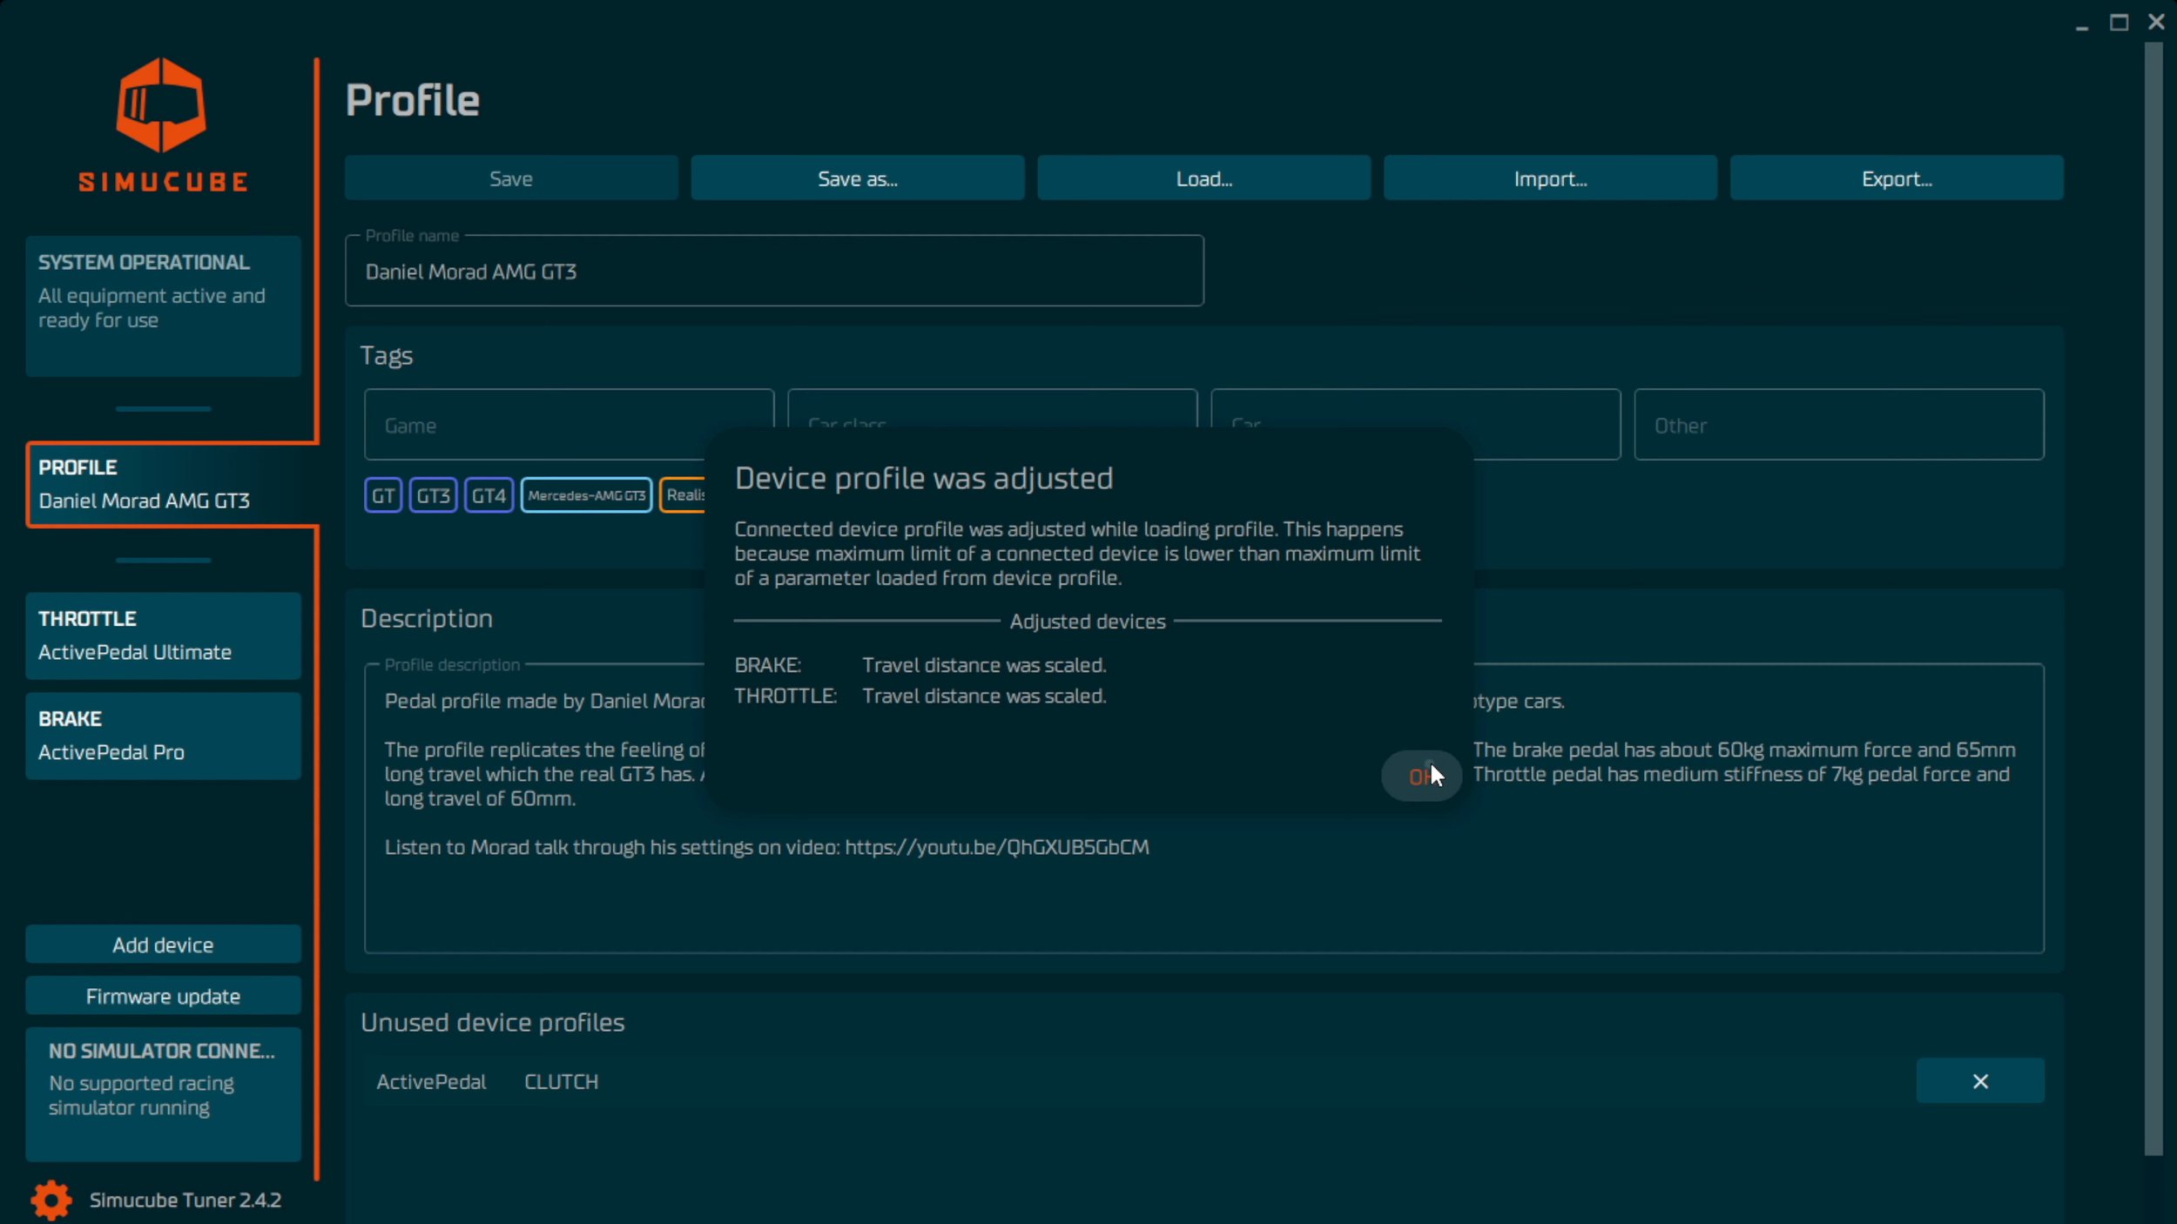Open settings via the orange gear icon

[51, 1200]
